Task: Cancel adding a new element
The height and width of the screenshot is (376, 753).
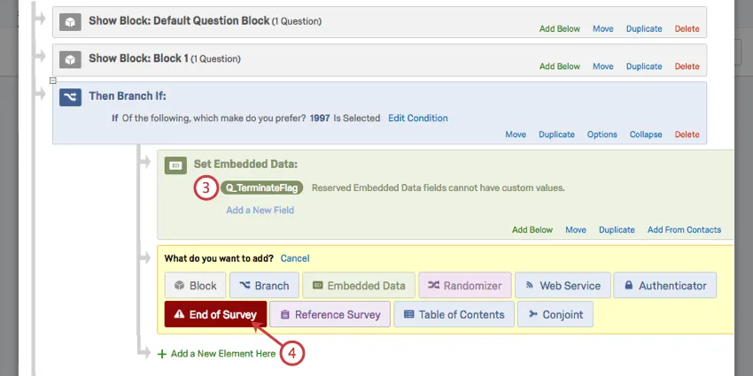Action: tap(295, 258)
